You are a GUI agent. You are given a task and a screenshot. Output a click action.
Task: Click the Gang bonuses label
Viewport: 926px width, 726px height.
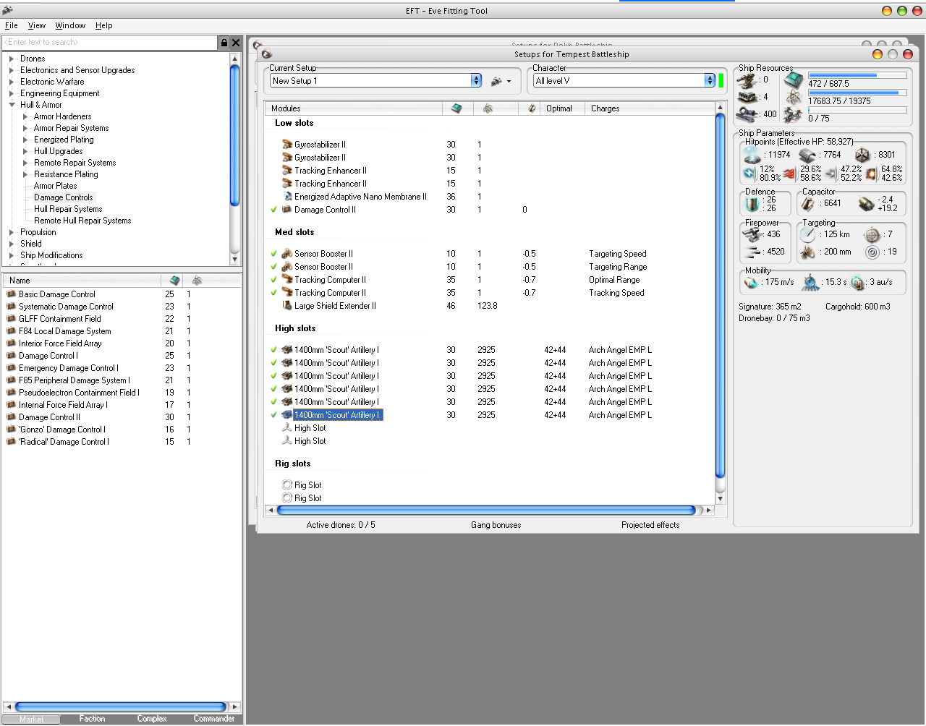pos(496,525)
